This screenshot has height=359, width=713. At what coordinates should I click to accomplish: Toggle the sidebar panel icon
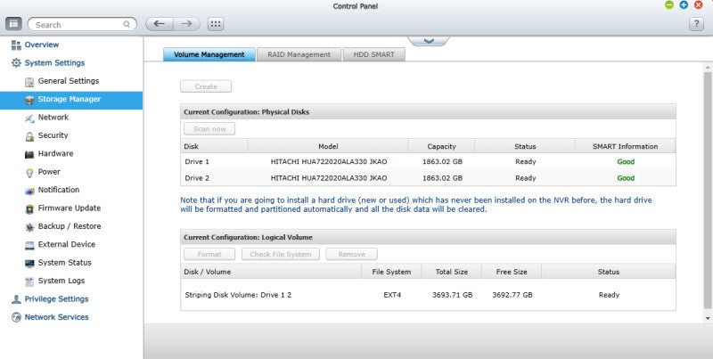tap(13, 24)
